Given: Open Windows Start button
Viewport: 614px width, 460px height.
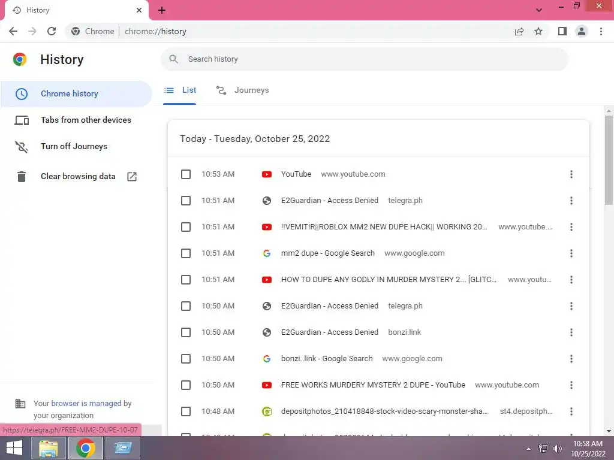Looking at the screenshot, I should (14, 448).
